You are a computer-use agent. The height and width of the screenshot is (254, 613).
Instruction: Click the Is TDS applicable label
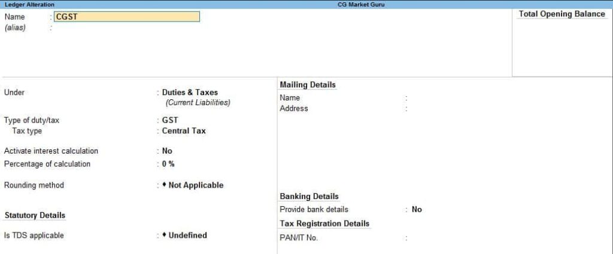tap(34, 235)
